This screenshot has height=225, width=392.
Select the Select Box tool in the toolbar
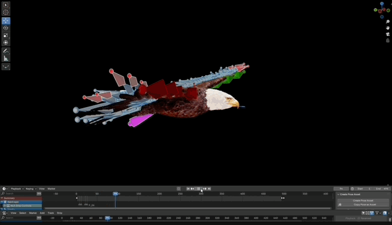6,5
